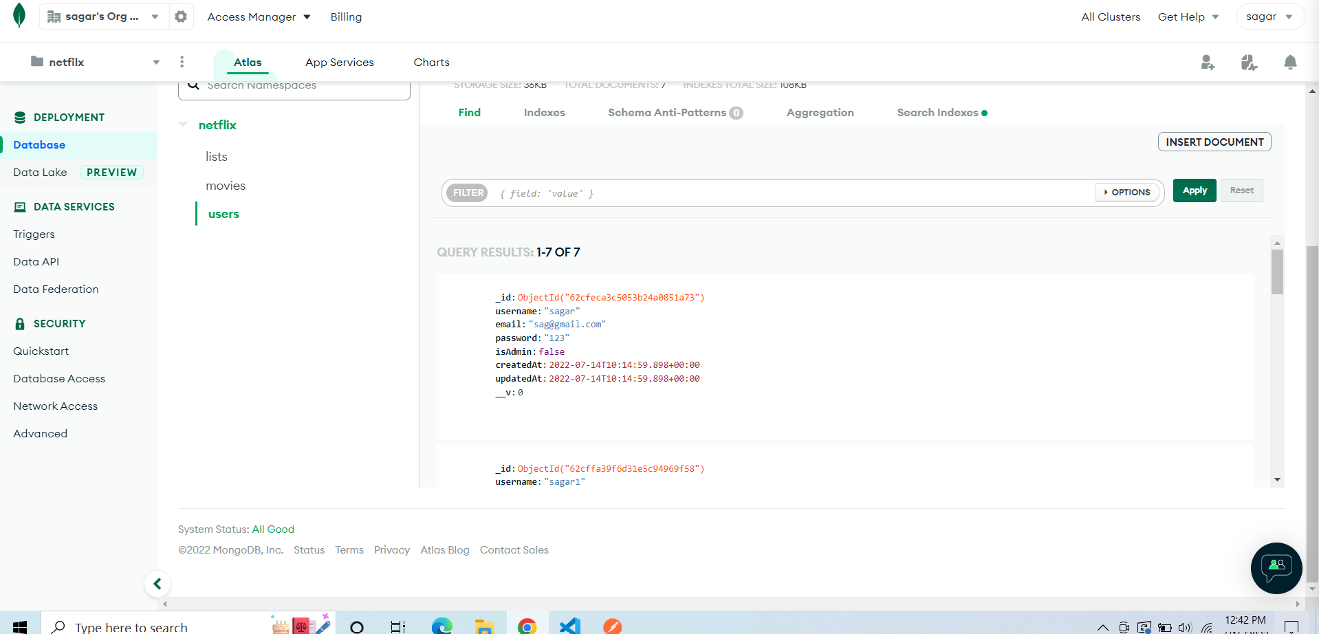Image resolution: width=1319 pixels, height=634 pixels.
Task: Collapse the netflix database tree
Action: 183,124
